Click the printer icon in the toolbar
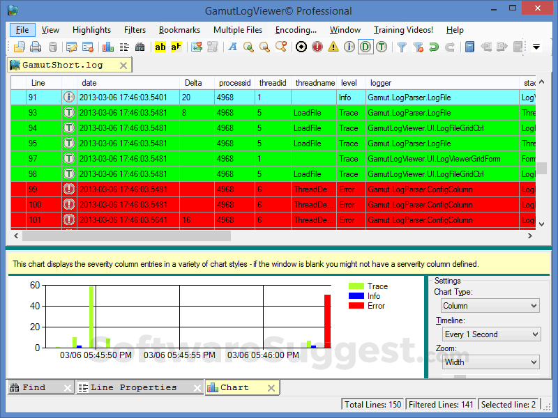558x418 pixels. click(x=36, y=48)
